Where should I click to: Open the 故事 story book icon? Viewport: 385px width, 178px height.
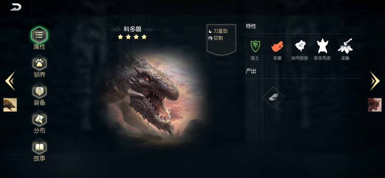click(x=39, y=147)
